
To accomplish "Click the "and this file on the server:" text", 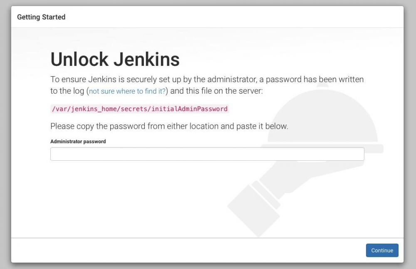I will [x=216, y=91].
